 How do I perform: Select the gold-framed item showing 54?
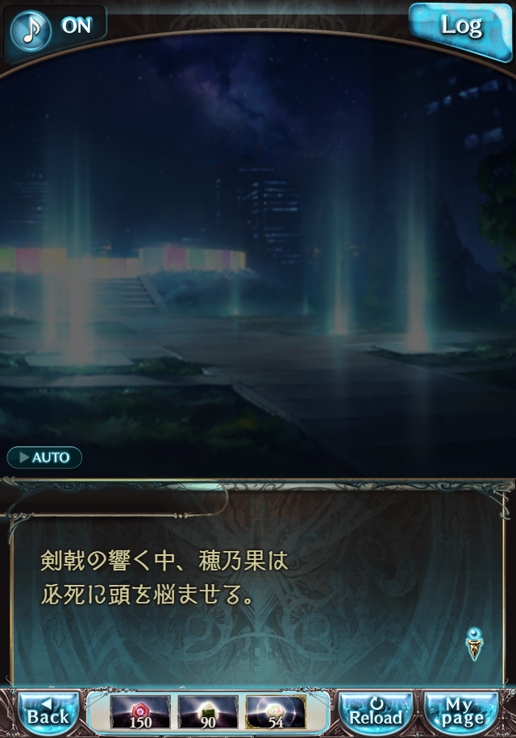(x=276, y=711)
